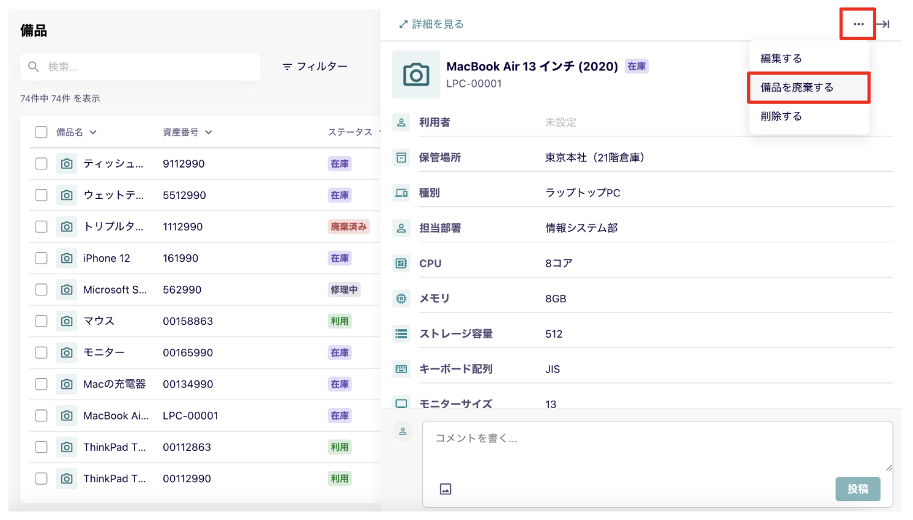The height and width of the screenshot is (520, 913).
Task: Click the 修理中 status badge
Action: pos(344,290)
